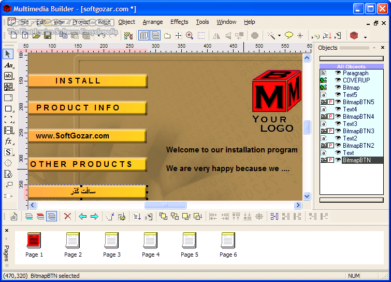Toggle the vertical guides view button

[143, 36]
